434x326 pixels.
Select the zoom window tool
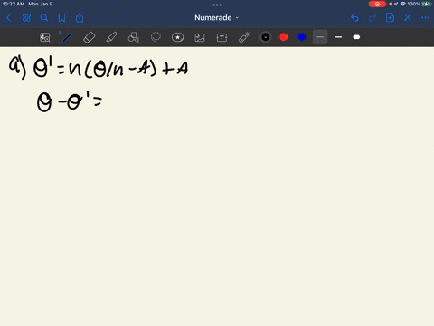45,37
